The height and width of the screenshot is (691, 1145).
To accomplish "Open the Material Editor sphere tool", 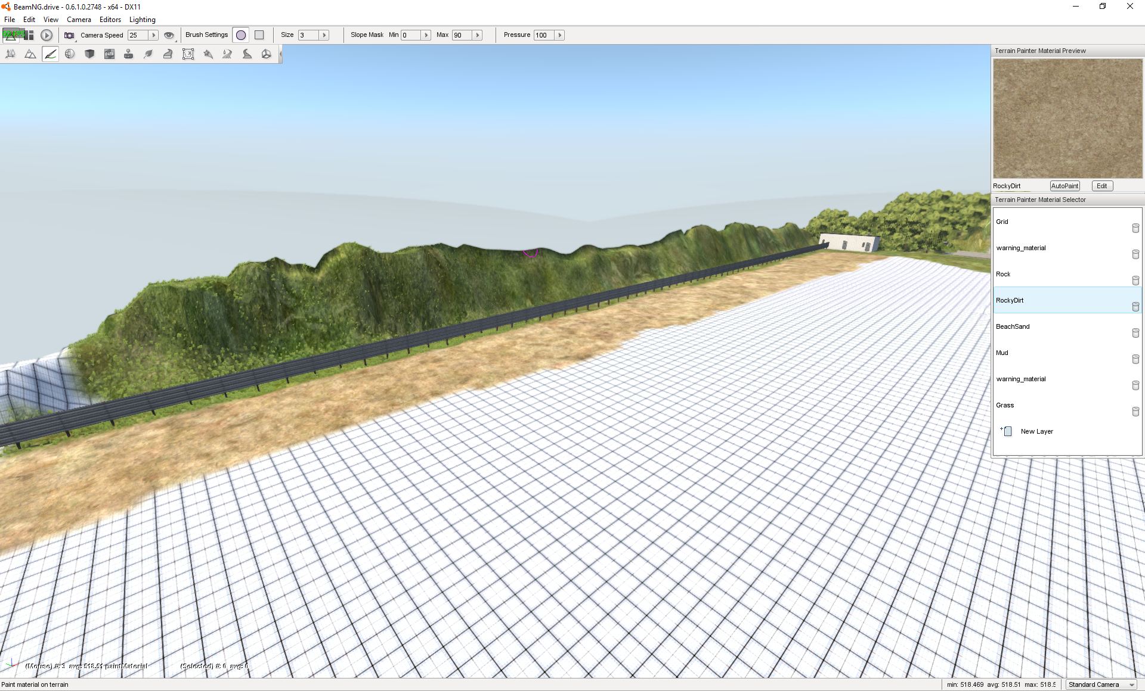I will pos(70,54).
